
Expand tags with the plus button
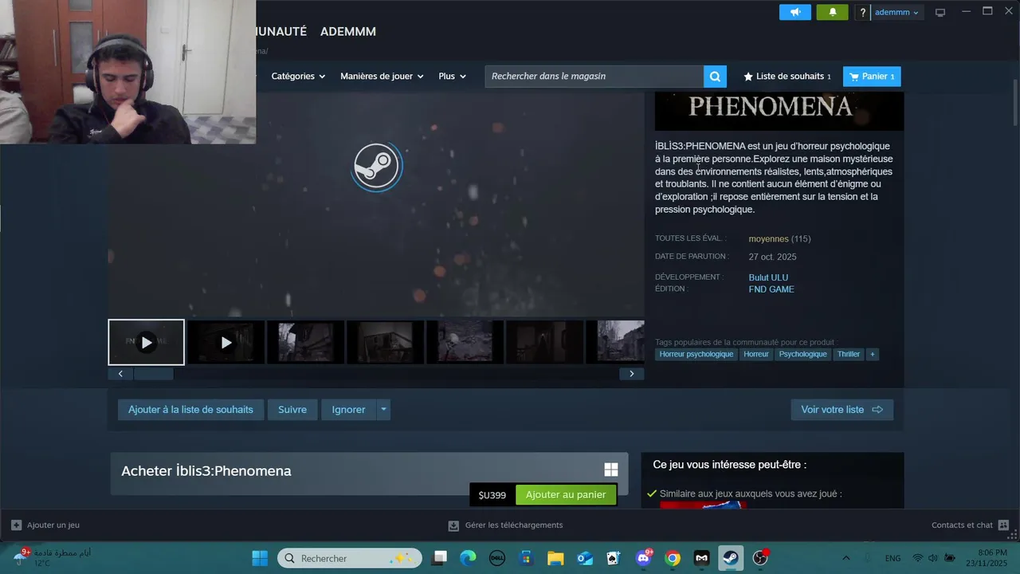(872, 354)
